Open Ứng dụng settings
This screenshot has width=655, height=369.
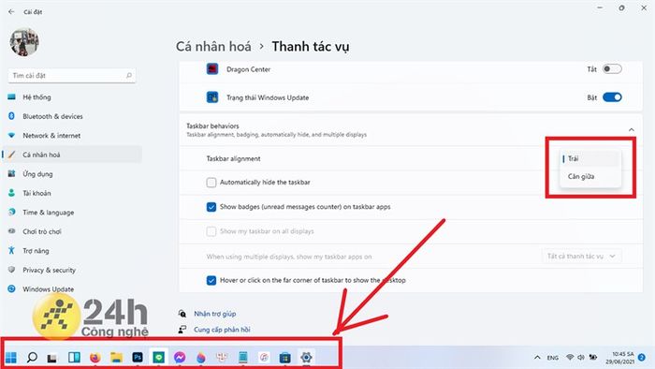pyautogui.click(x=37, y=174)
